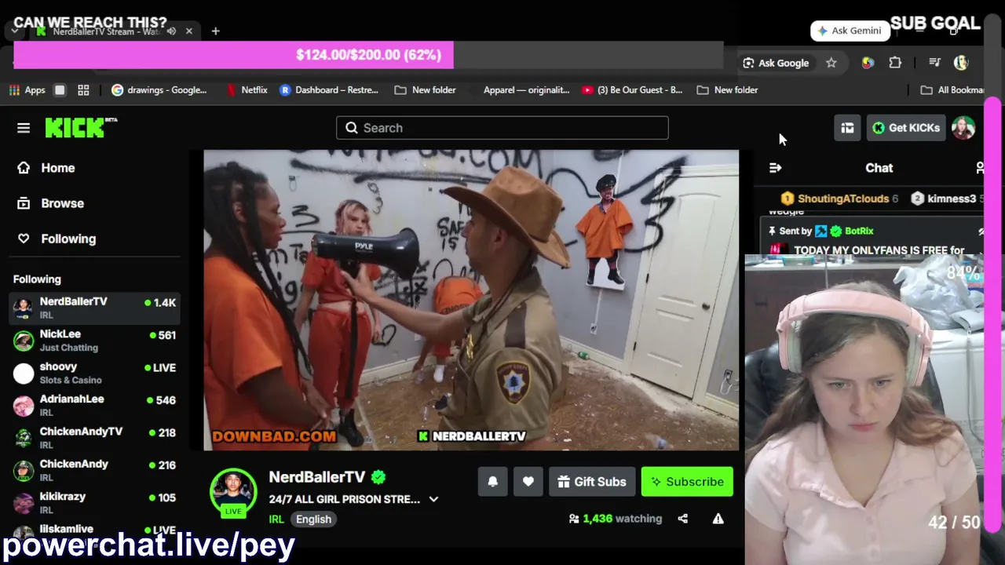Open ChickenAndyTV channel from the sidebar
The width and height of the screenshot is (1005, 565).
pos(94,438)
